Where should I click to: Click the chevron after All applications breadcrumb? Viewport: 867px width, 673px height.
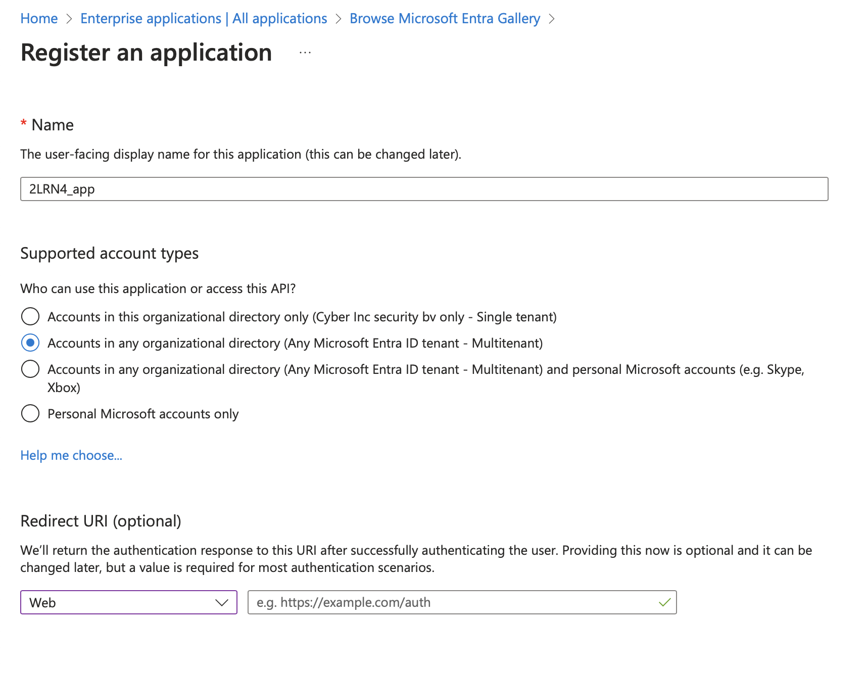point(339,19)
